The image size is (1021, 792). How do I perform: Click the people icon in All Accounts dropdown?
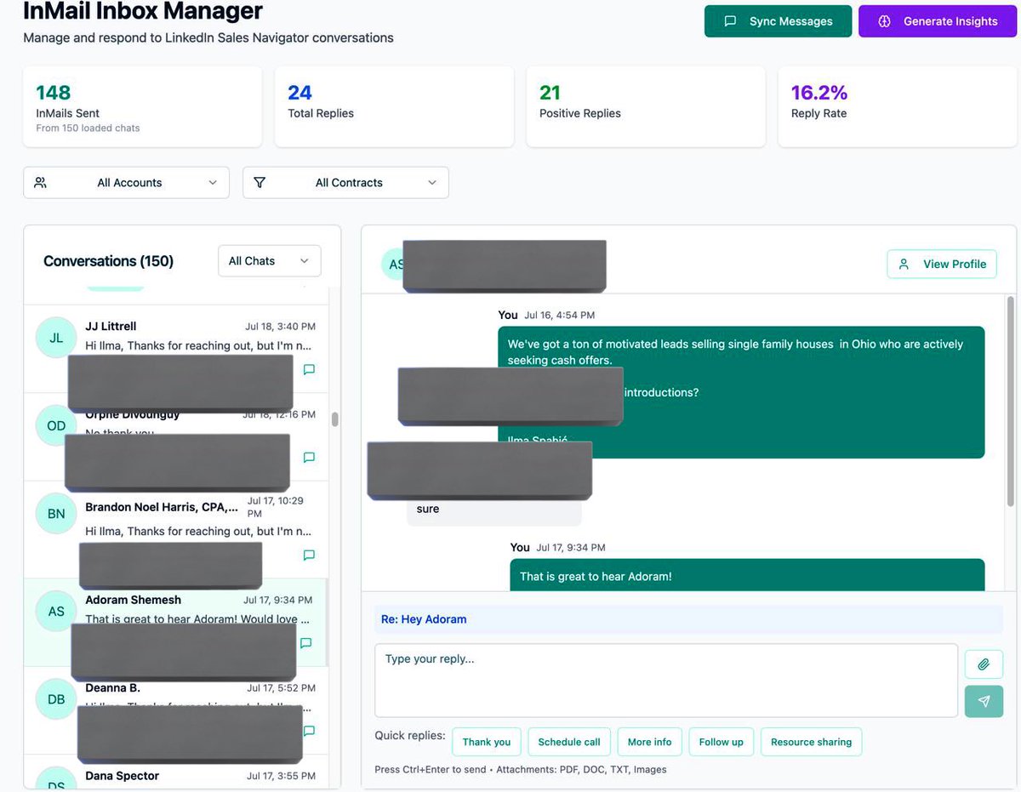pos(40,182)
